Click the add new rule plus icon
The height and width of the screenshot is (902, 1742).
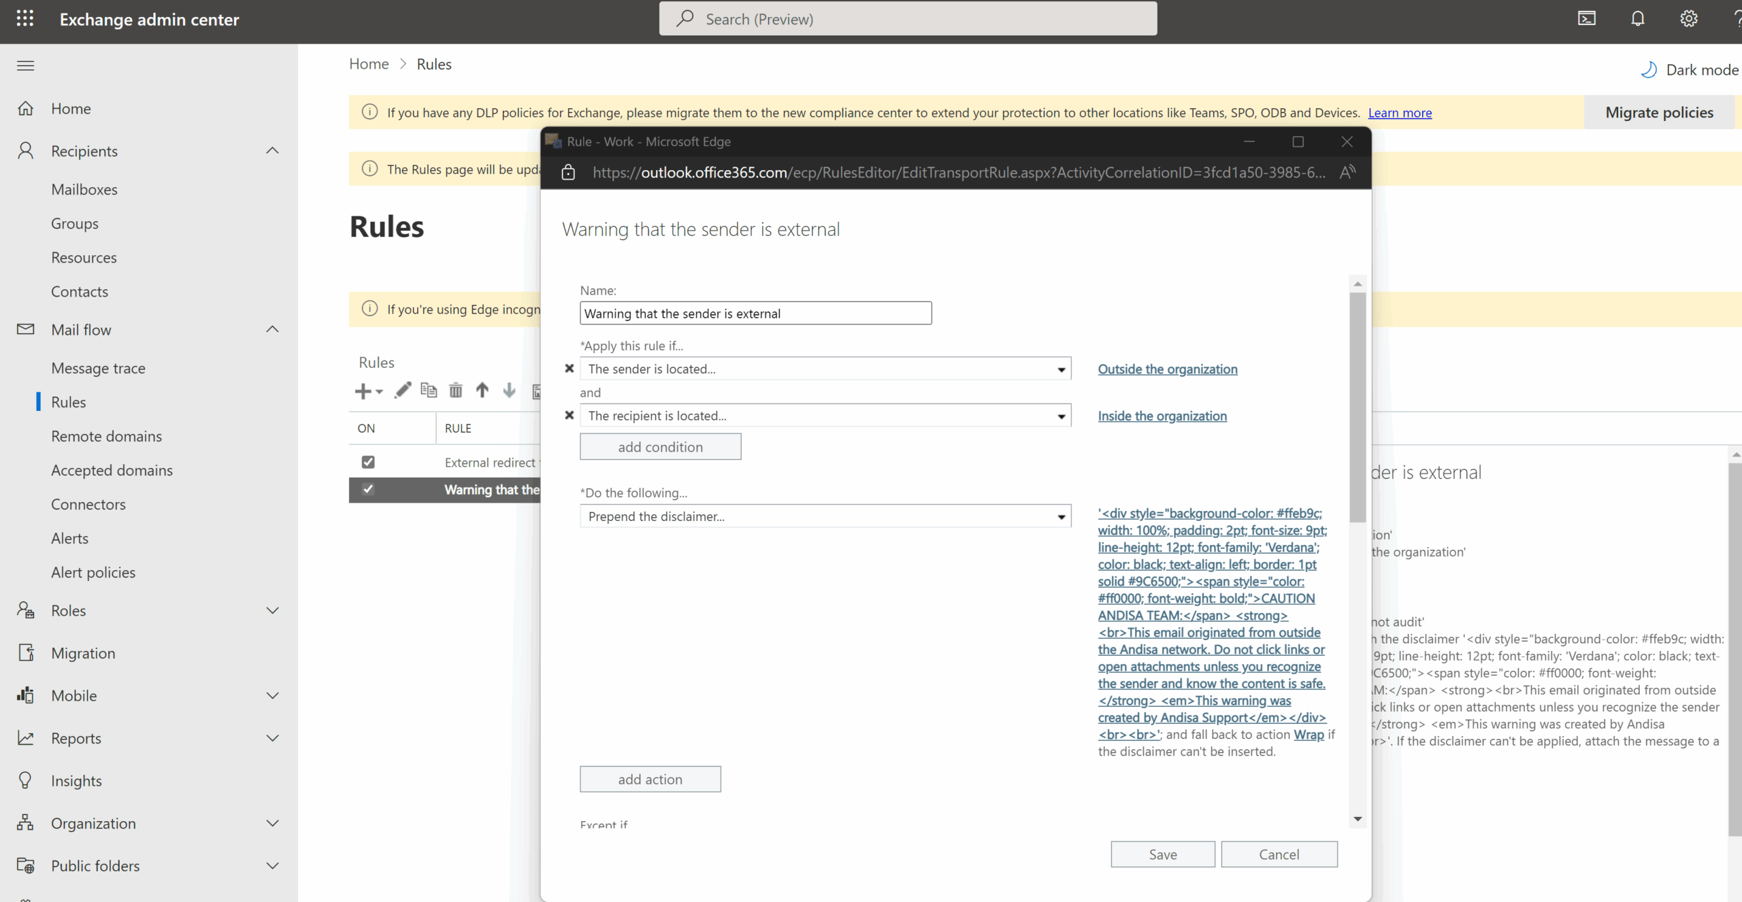coord(363,391)
